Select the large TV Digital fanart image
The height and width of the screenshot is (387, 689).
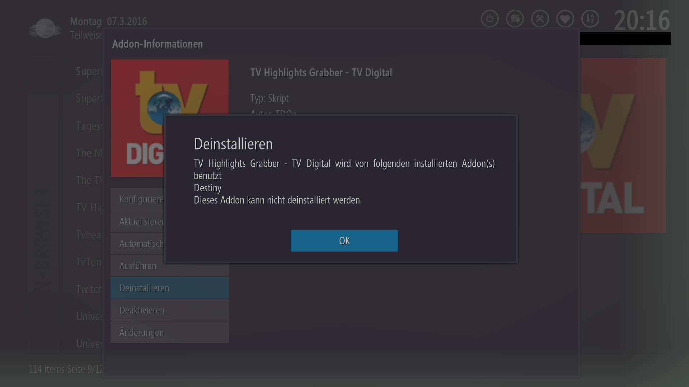[x=623, y=145]
